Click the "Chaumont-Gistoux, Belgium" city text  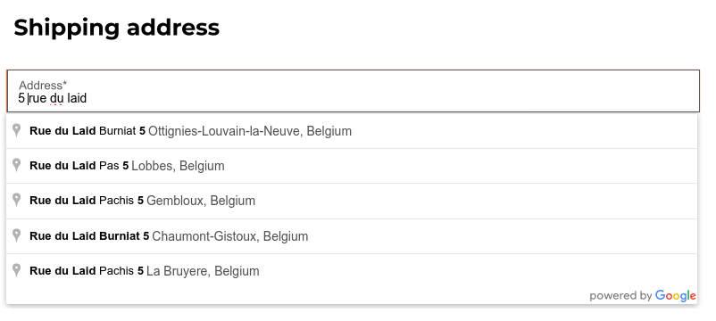point(229,236)
